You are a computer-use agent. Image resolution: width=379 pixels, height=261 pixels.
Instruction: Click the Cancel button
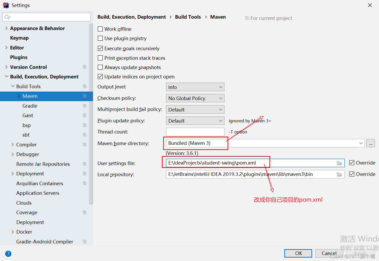pos(329,253)
